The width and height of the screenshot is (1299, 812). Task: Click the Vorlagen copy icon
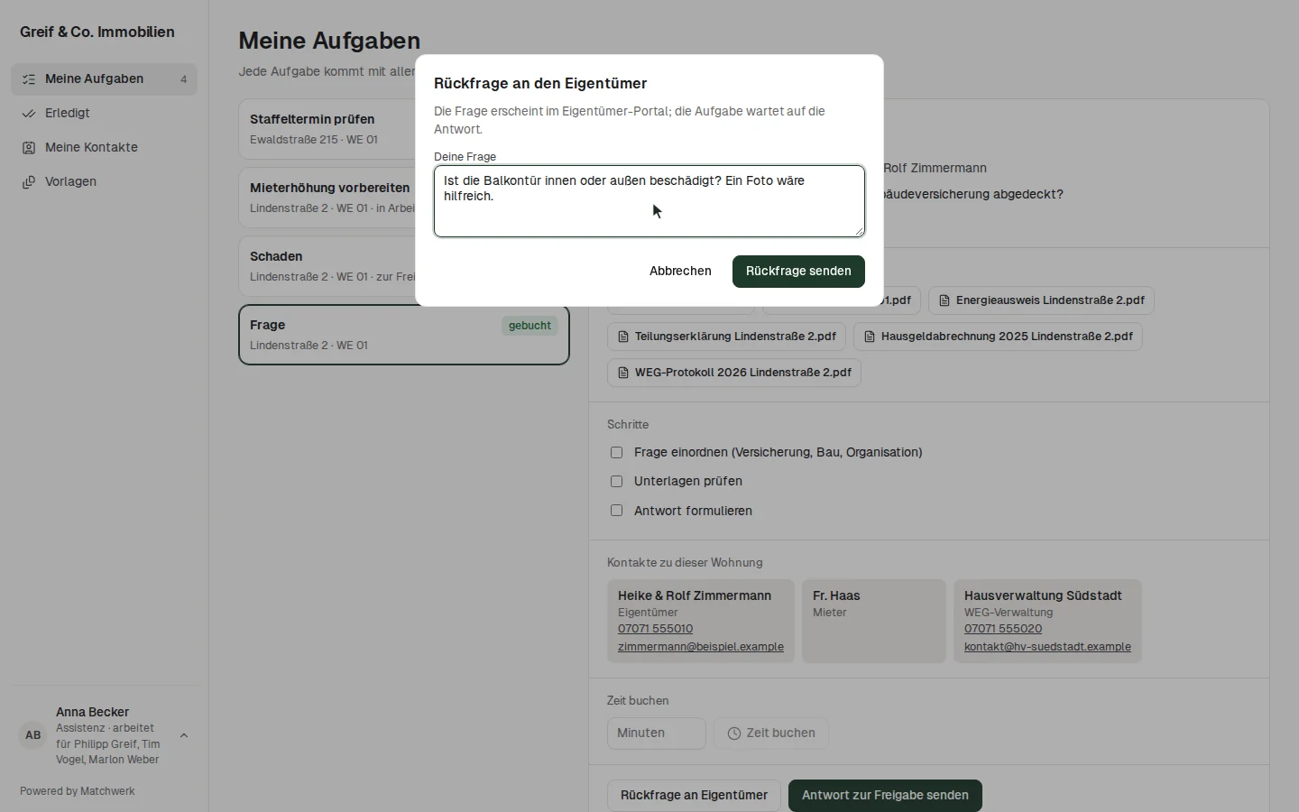(x=29, y=182)
